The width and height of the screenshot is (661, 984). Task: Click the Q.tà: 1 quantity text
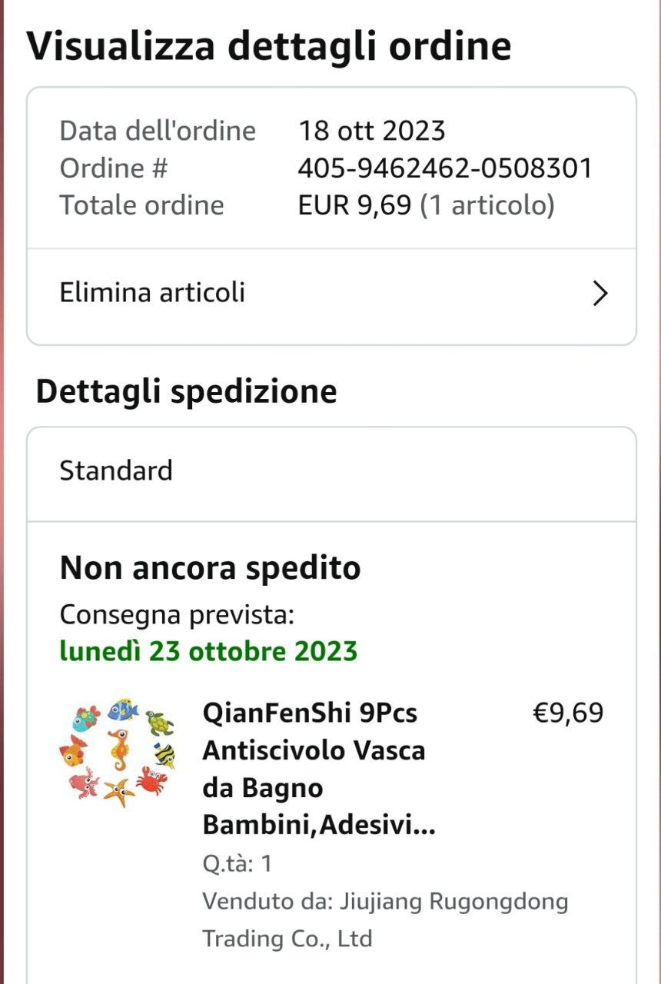pos(237,864)
